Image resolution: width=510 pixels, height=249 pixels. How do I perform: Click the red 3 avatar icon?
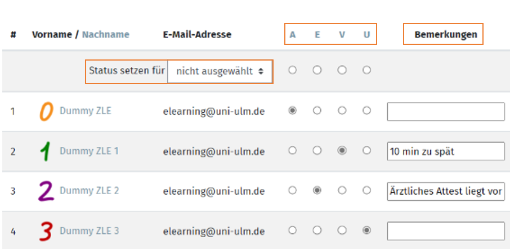click(46, 231)
